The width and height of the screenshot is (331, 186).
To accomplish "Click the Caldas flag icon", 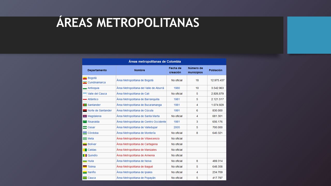I will pyautogui.click(x=85, y=150).
